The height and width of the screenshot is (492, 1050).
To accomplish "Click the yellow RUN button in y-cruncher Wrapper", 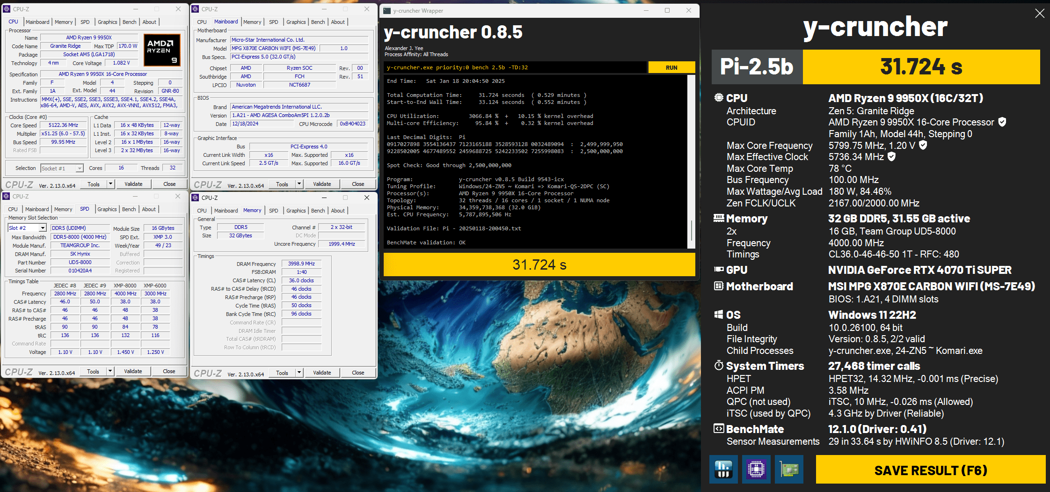I will point(671,67).
